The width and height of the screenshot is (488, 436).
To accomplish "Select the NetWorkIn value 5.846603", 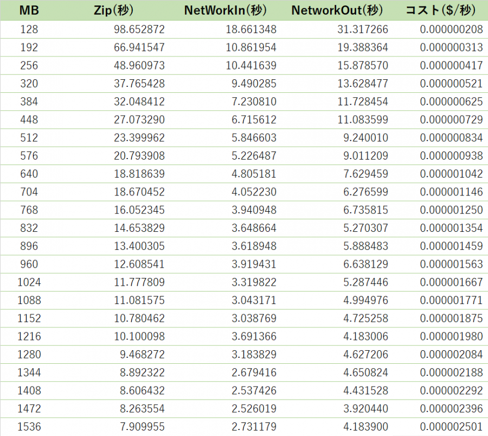I will pos(254,138).
